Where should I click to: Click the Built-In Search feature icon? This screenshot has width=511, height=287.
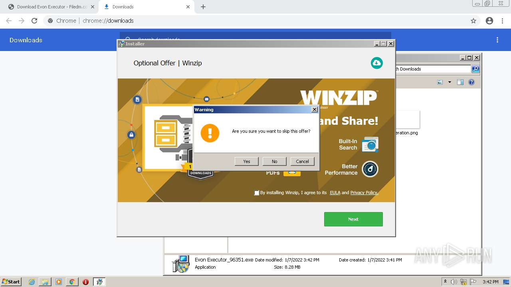point(370,144)
